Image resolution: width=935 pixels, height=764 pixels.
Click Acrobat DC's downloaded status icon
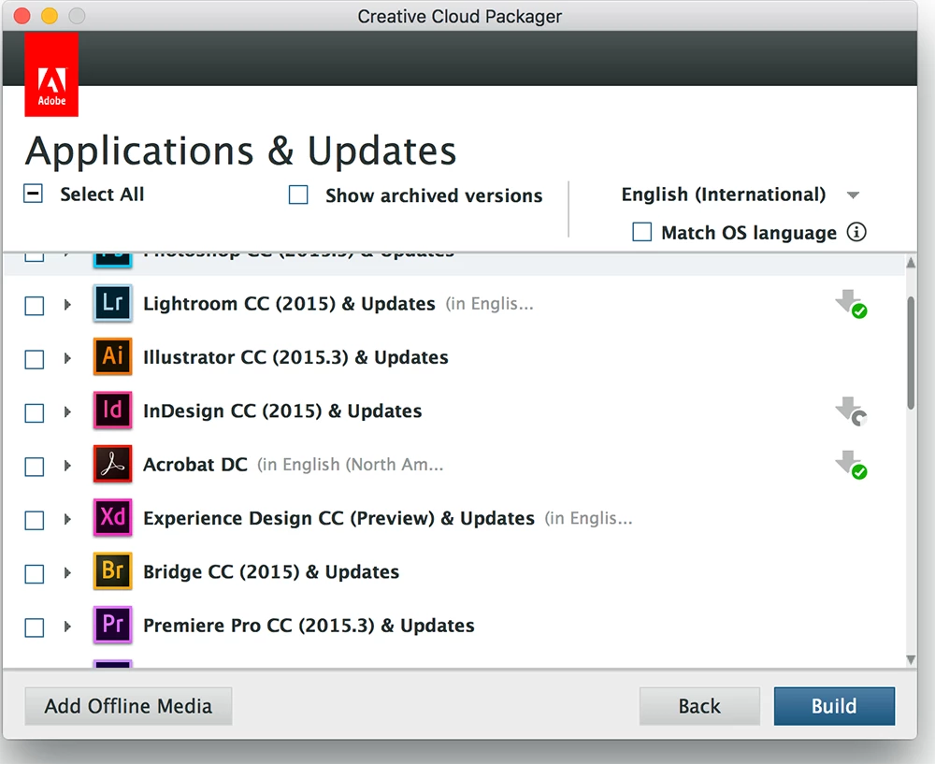851,465
